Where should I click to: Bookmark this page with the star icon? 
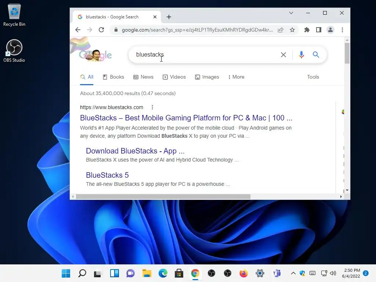[x=292, y=30]
